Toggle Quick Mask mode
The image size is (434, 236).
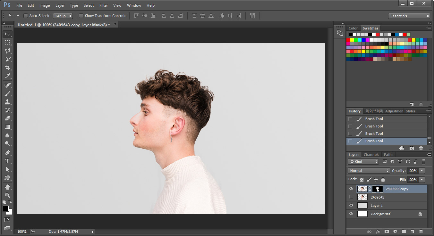click(7, 220)
